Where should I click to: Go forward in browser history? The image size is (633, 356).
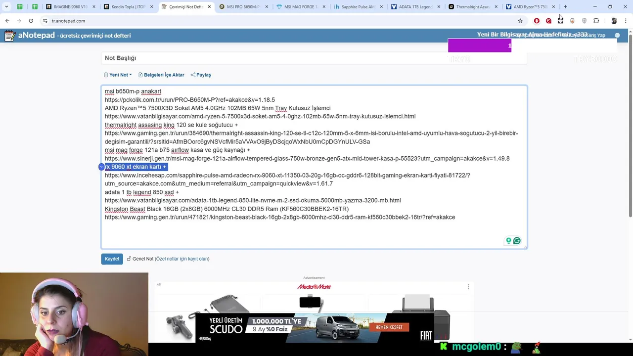19,21
